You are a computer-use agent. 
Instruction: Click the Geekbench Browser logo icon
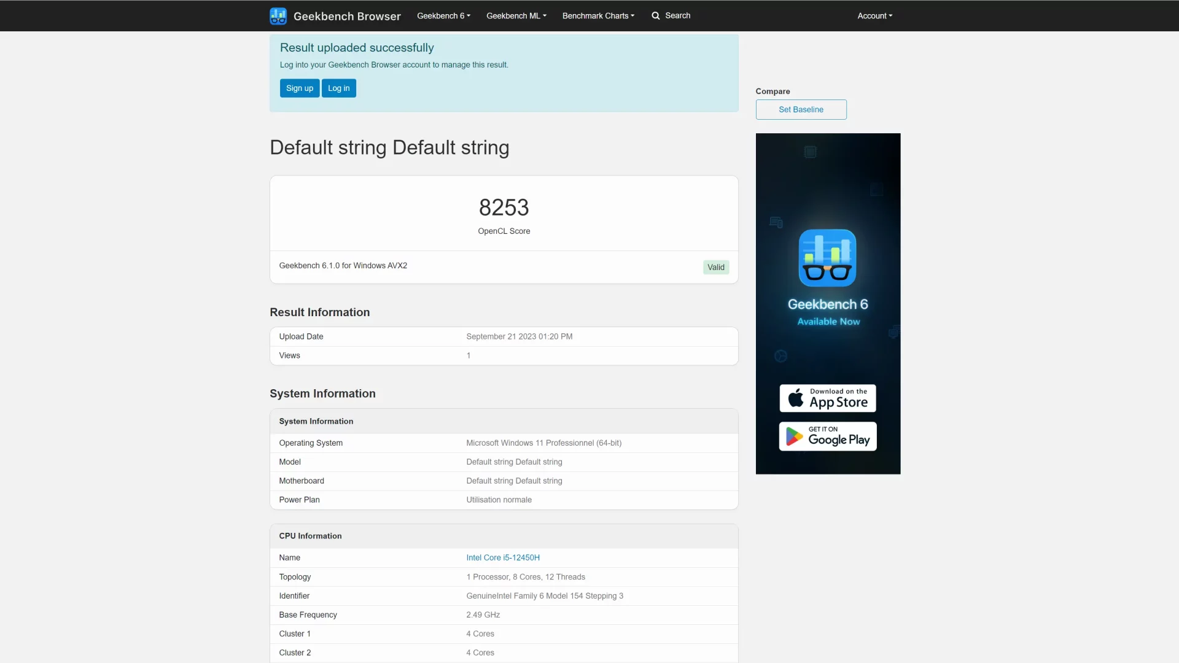(278, 16)
